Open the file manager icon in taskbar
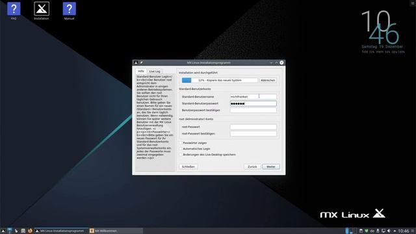 point(23,231)
